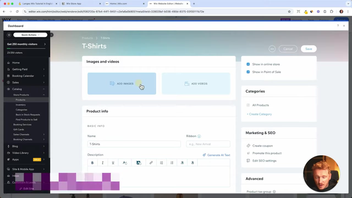Open Back in Stock Requests
The width and height of the screenshot is (352, 198).
coord(28,115)
